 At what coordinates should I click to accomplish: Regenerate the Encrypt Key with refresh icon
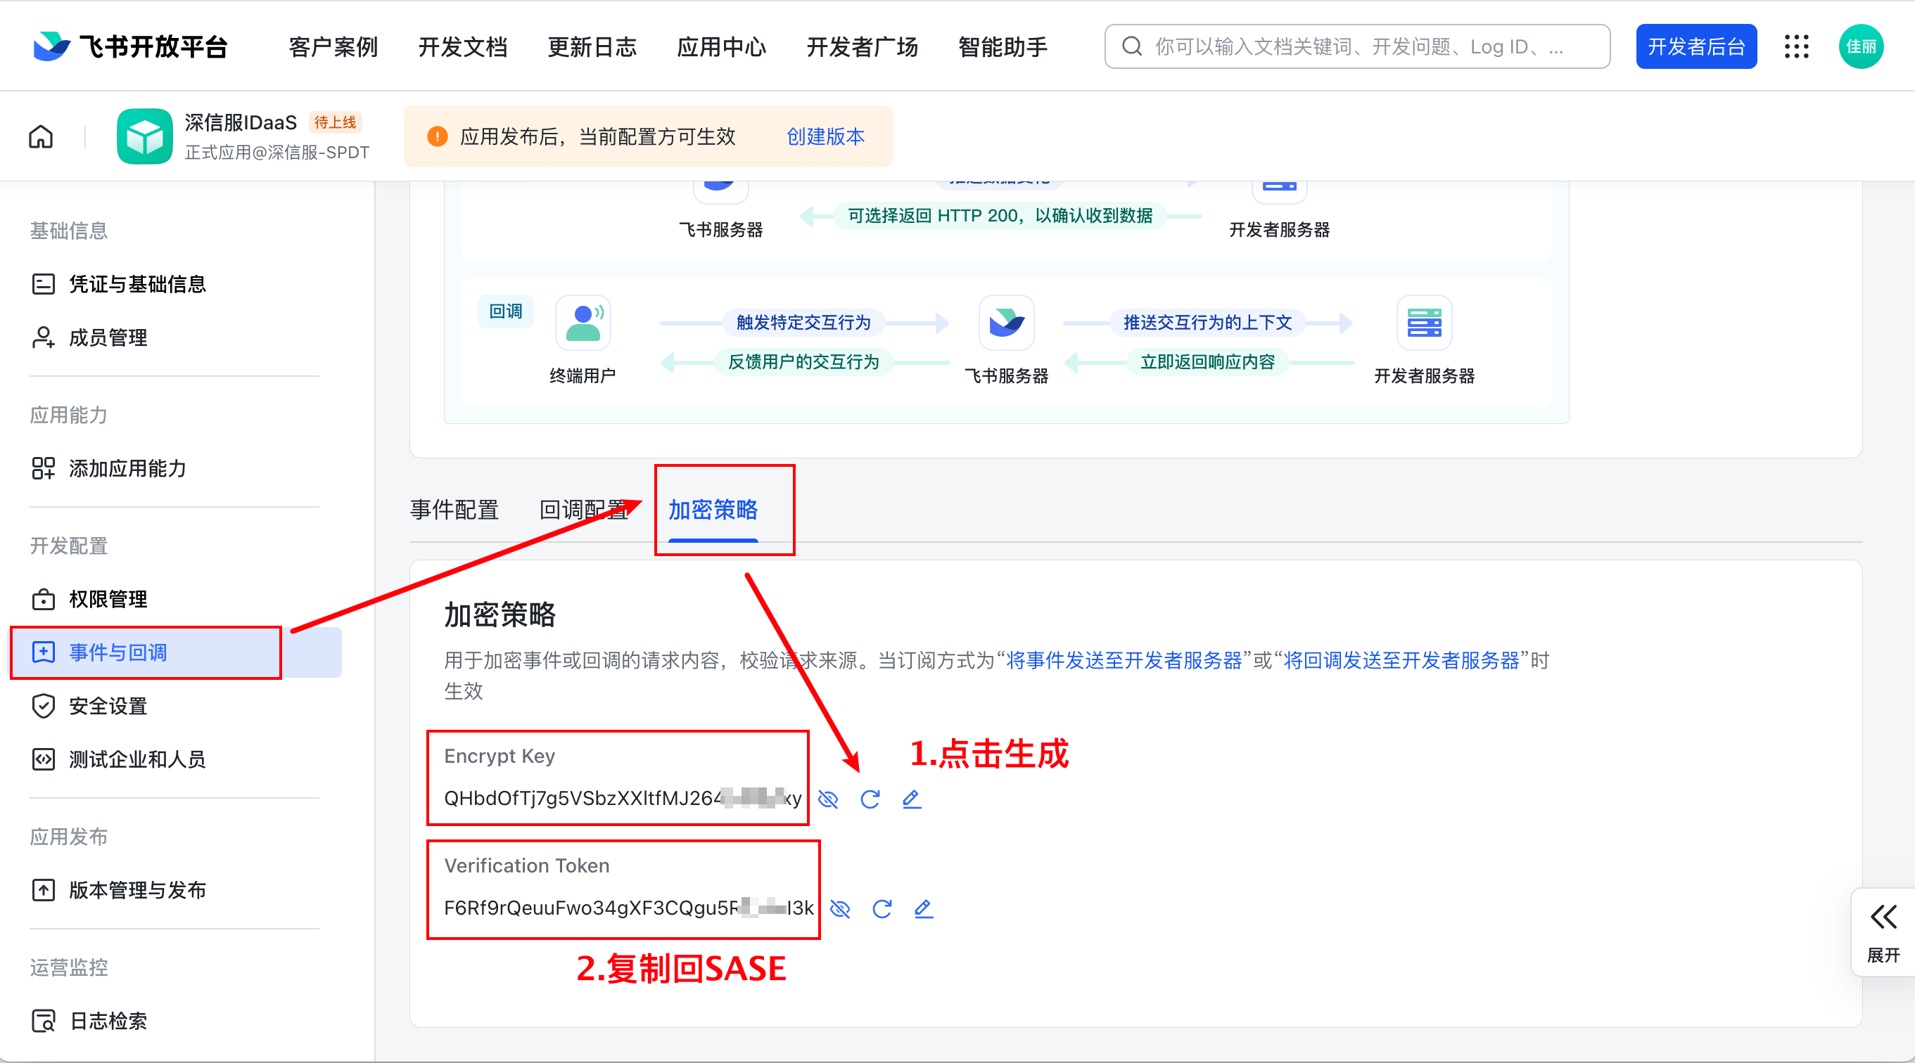pos(870,799)
